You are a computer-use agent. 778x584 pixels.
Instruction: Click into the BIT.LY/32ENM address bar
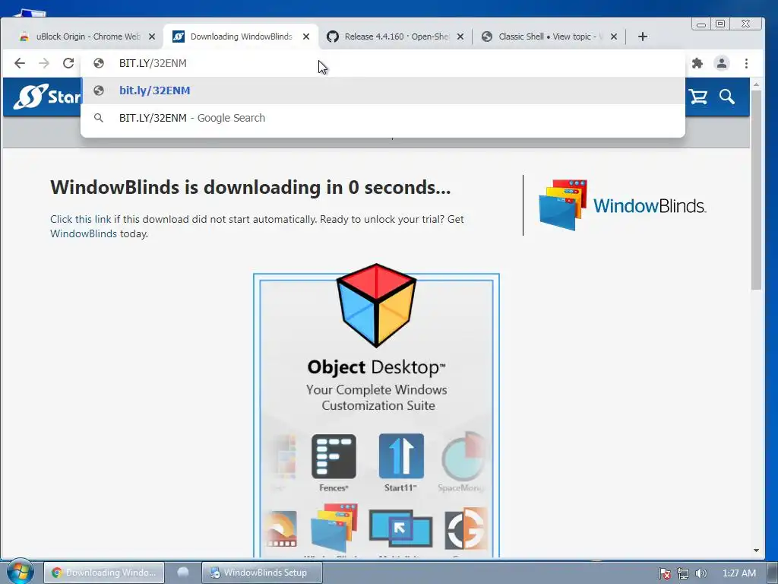point(383,63)
